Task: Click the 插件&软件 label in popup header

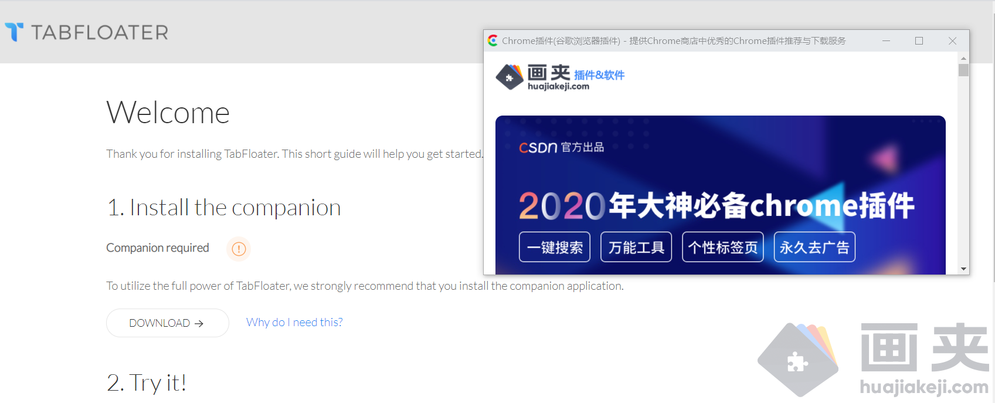Action: 599,75
